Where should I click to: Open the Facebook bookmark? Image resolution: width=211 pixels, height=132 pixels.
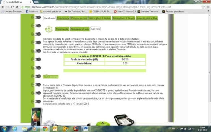coord(32,12)
